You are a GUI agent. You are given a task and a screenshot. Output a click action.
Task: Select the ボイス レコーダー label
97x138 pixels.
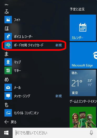click(x=23, y=37)
